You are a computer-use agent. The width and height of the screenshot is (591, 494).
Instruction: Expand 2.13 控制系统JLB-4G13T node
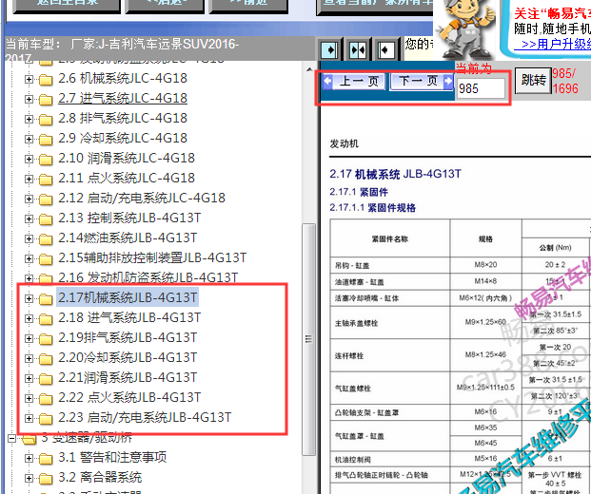click(x=29, y=218)
